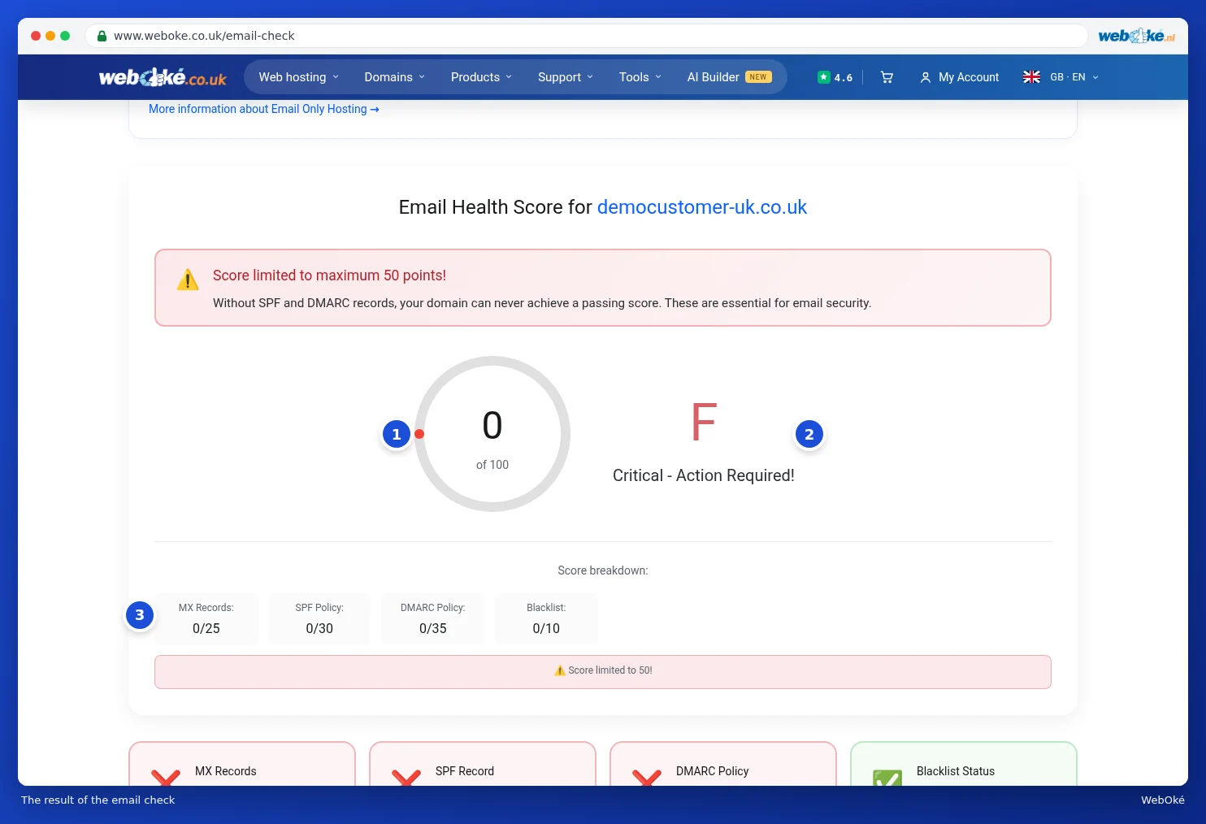Screen dimensions: 1206x824
Task: Click the F grade letter
Action: [x=704, y=423]
